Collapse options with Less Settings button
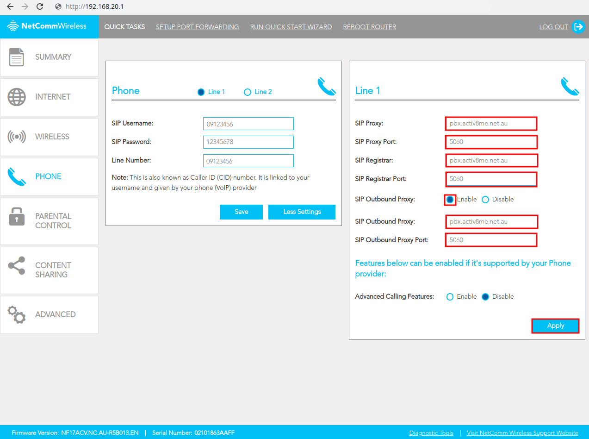This screenshot has width=589, height=439. [x=302, y=212]
